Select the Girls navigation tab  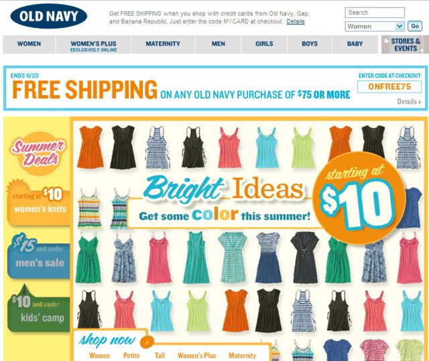pos(264,44)
